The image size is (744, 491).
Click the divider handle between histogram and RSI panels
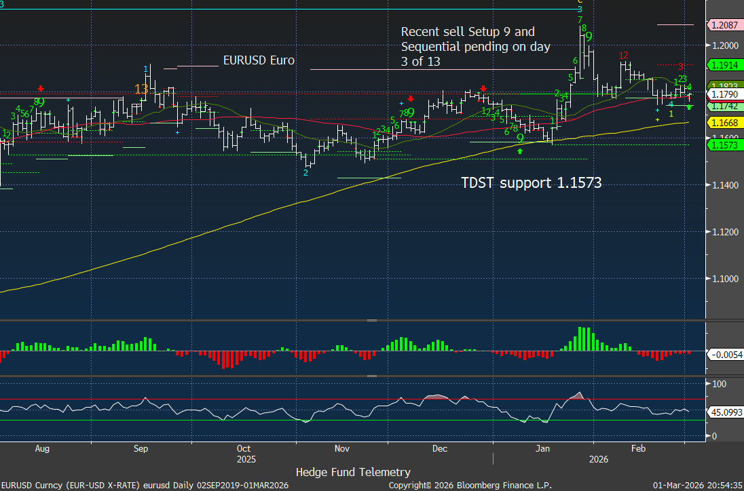tap(371, 376)
